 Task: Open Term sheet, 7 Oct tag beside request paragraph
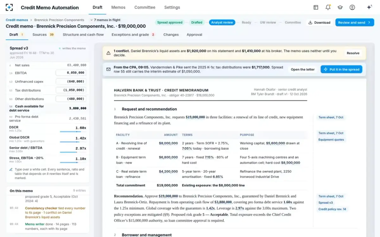pos(331,117)
